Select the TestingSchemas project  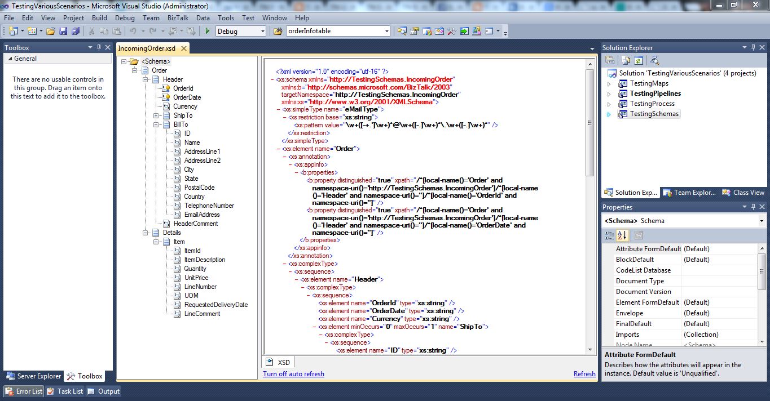click(x=654, y=114)
